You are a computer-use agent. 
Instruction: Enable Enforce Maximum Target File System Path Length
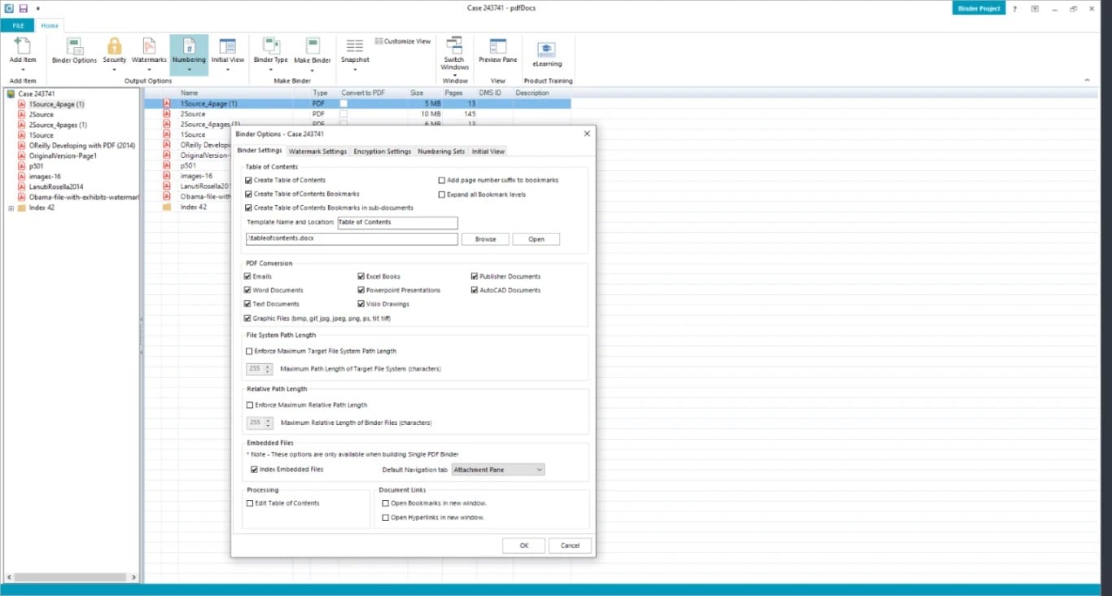250,351
